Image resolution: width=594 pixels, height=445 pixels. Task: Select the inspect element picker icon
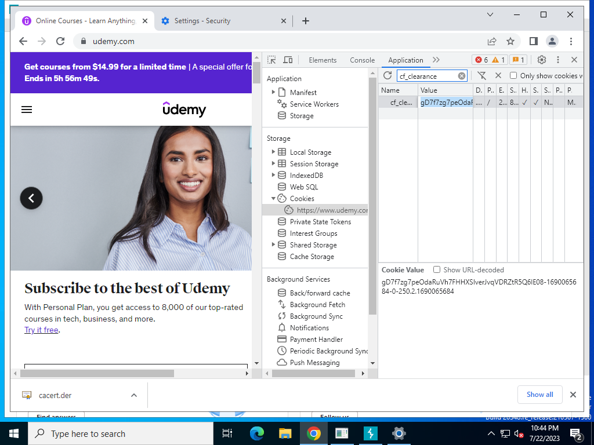(x=271, y=60)
